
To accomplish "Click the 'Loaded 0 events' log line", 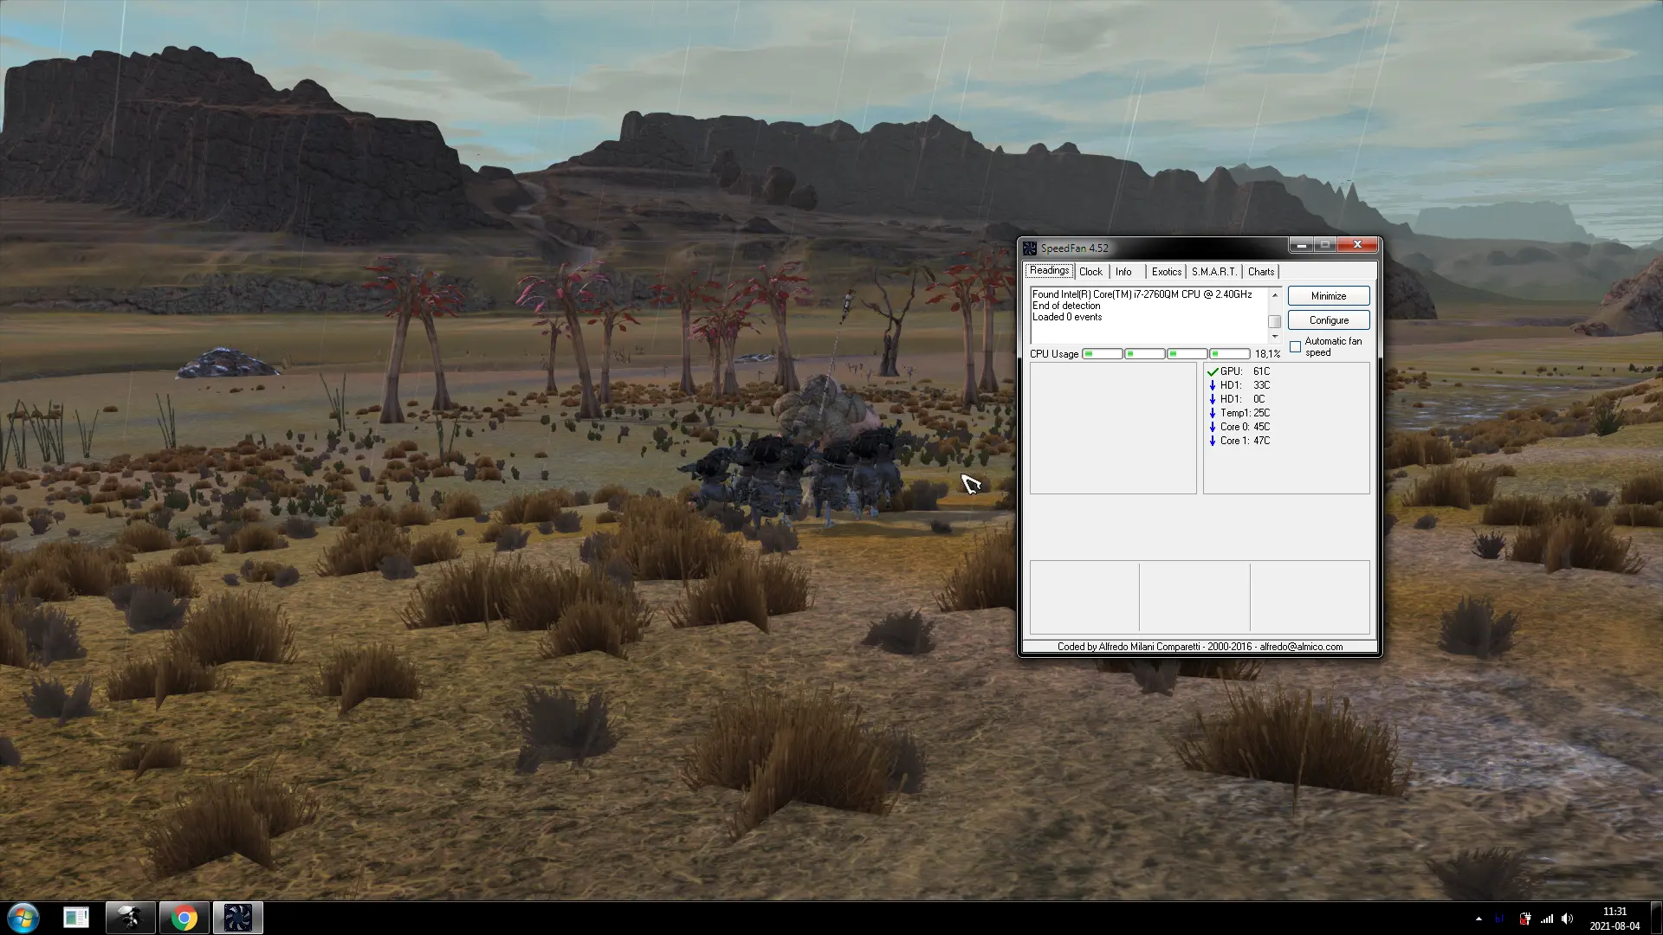I will coord(1067,317).
